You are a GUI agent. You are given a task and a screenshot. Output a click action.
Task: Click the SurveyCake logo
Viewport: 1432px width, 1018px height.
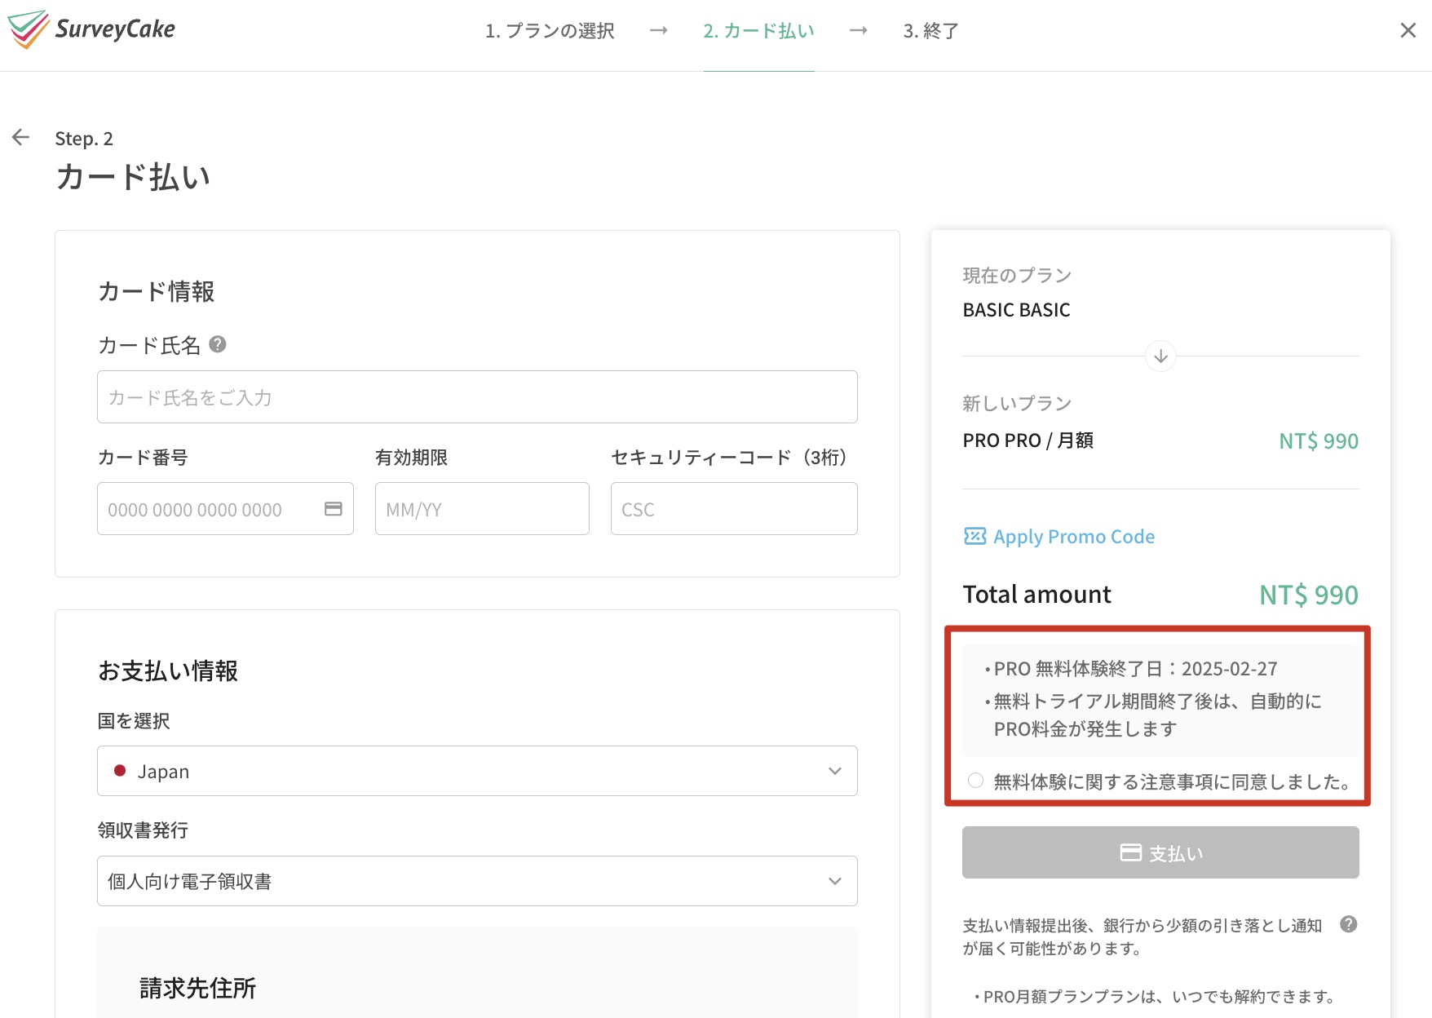[x=91, y=29]
